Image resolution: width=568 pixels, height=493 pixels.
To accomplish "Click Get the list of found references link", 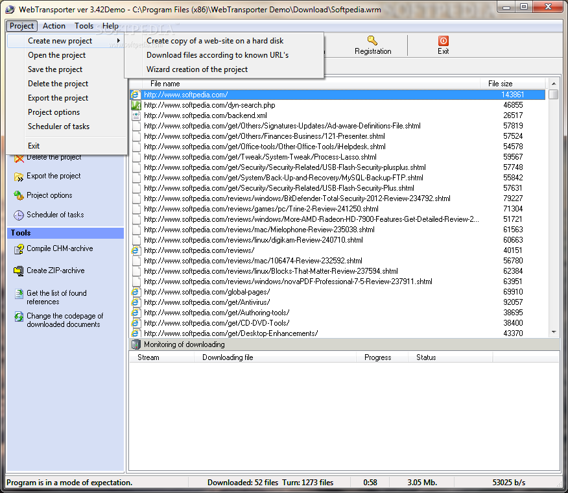I will click(x=56, y=297).
